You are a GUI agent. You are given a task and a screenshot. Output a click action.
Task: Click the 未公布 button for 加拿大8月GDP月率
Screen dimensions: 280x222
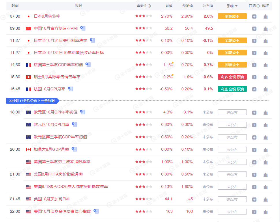tap(232, 150)
